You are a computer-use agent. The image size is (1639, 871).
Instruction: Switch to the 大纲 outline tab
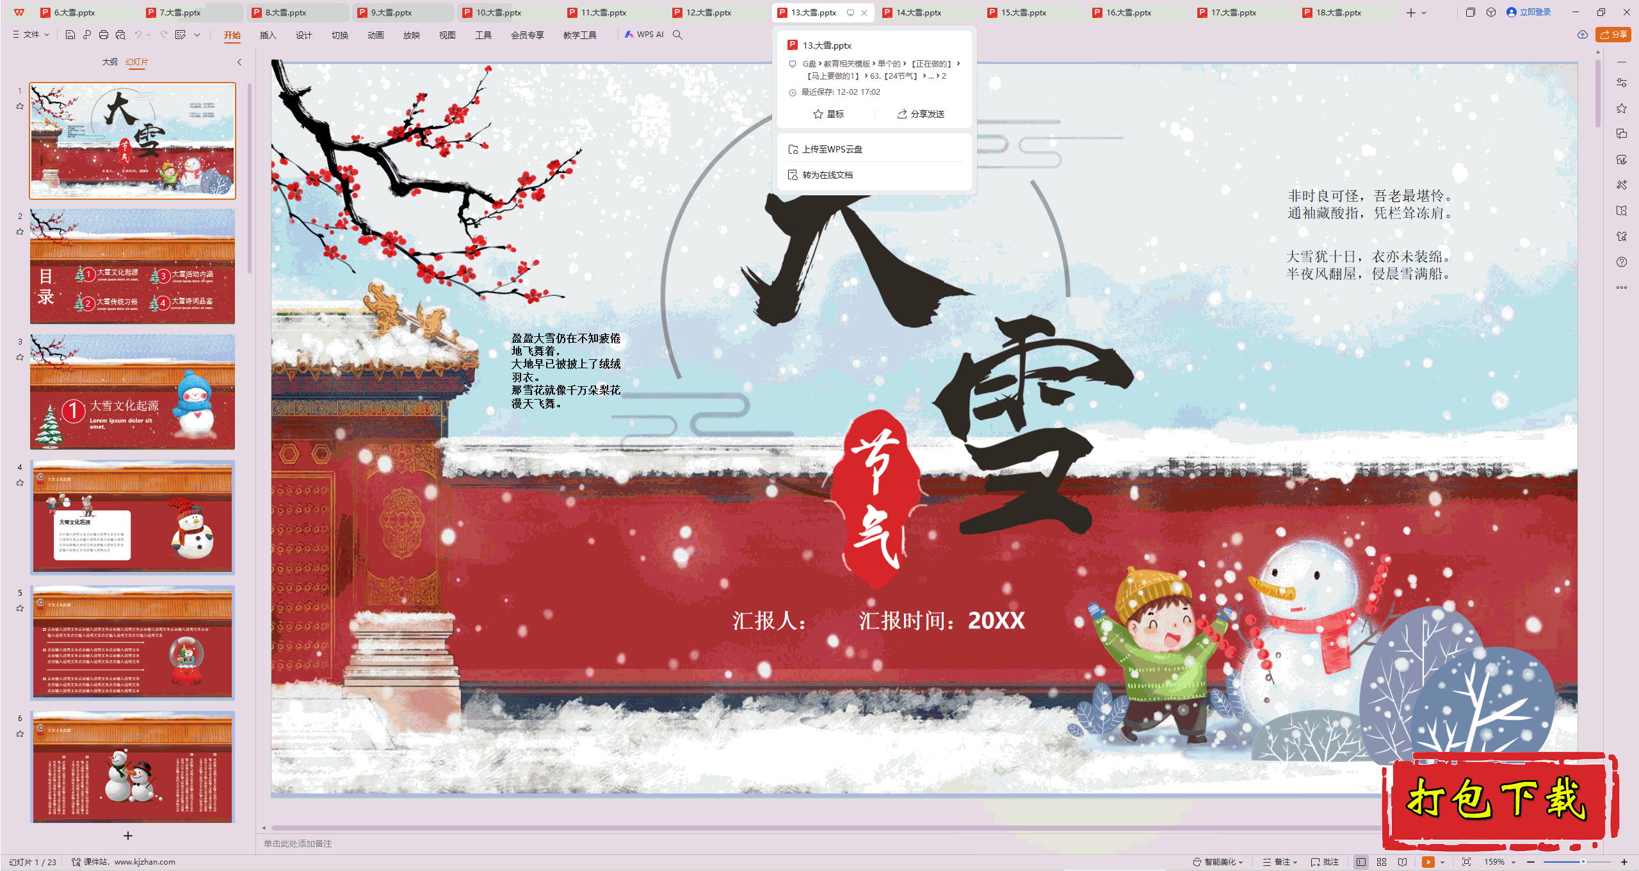click(x=109, y=62)
